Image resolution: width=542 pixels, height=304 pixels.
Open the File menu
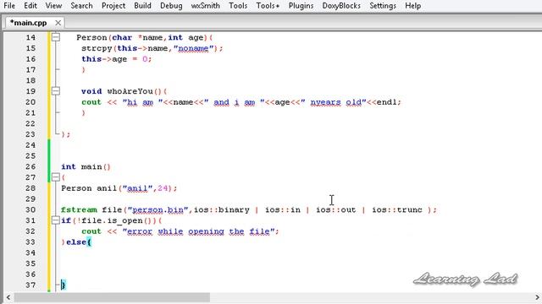[x=9, y=6]
